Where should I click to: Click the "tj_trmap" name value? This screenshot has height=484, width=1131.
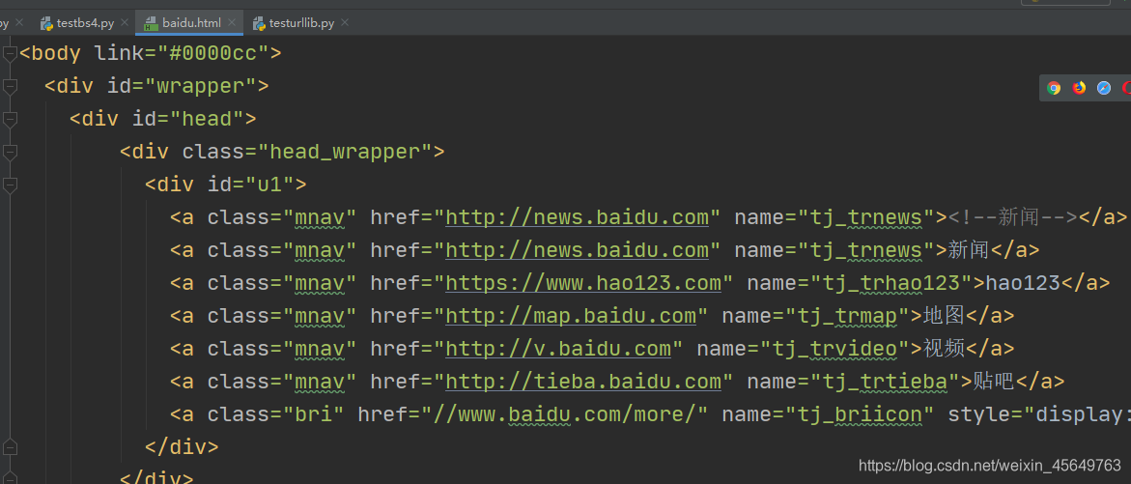tap(853, 316)
